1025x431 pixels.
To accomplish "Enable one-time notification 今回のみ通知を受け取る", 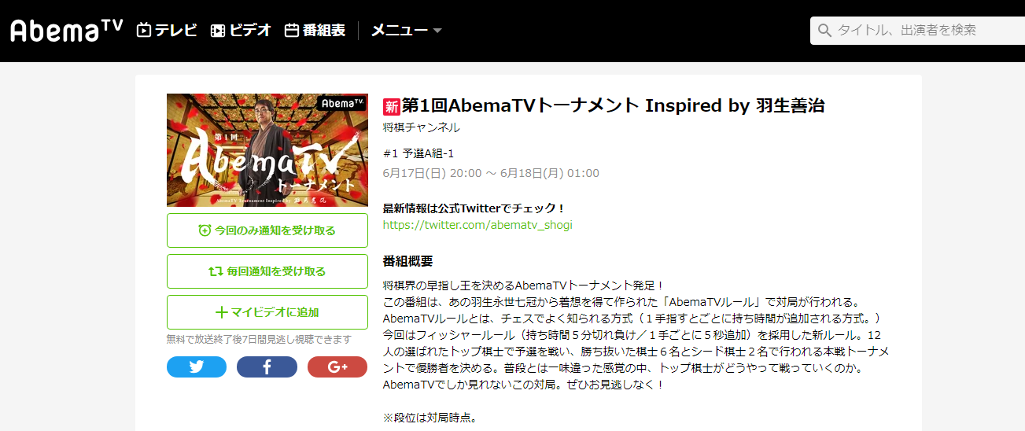I will (x=267, y=230).
